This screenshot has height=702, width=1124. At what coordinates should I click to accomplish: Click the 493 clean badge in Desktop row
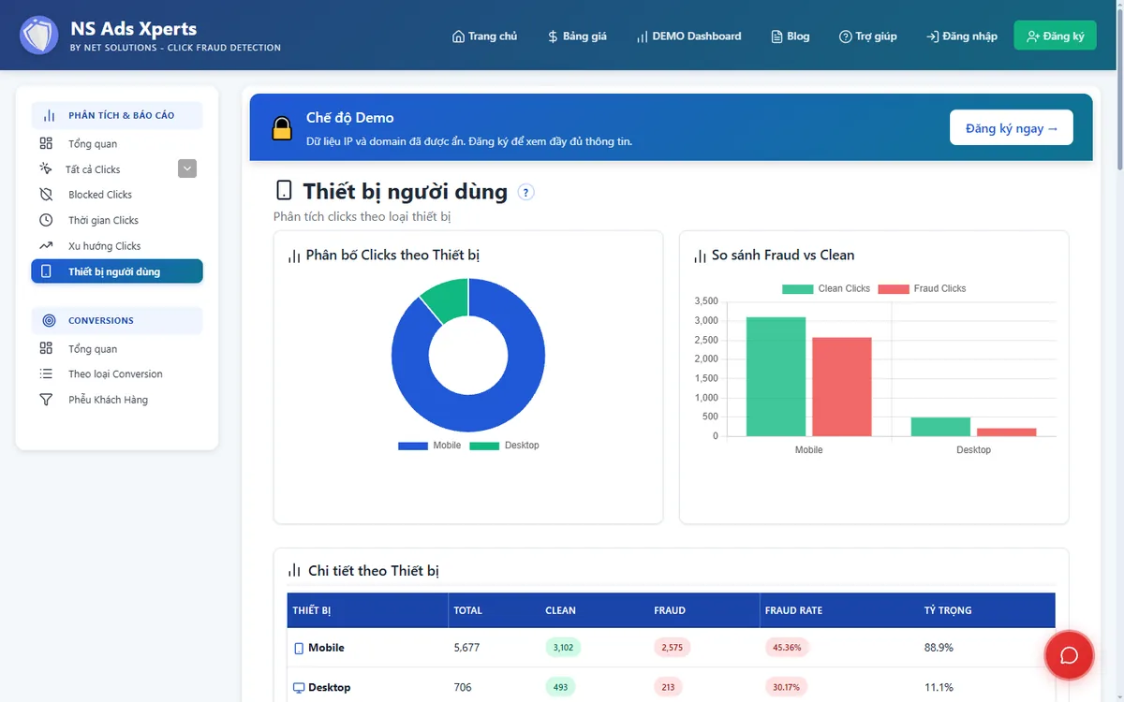tap(560, 687)
